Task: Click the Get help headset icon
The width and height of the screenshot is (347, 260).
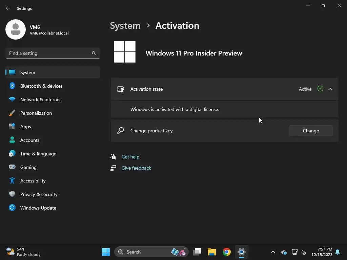Action: pyautogui.click(x=113, y=157)
